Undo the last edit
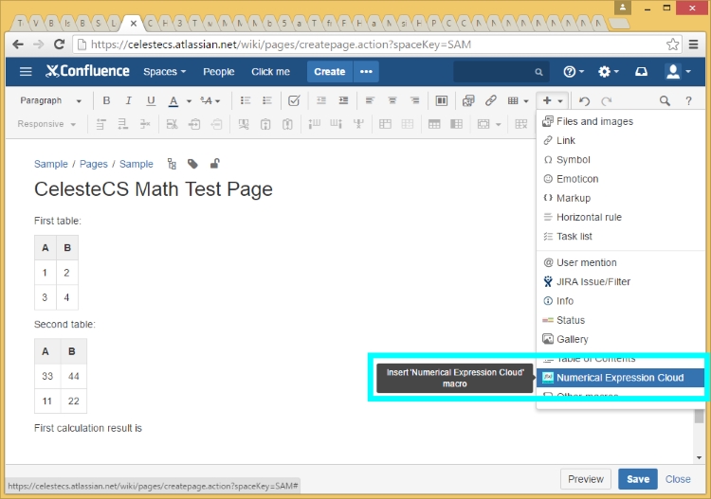The image size is (711, 499). 585,101
